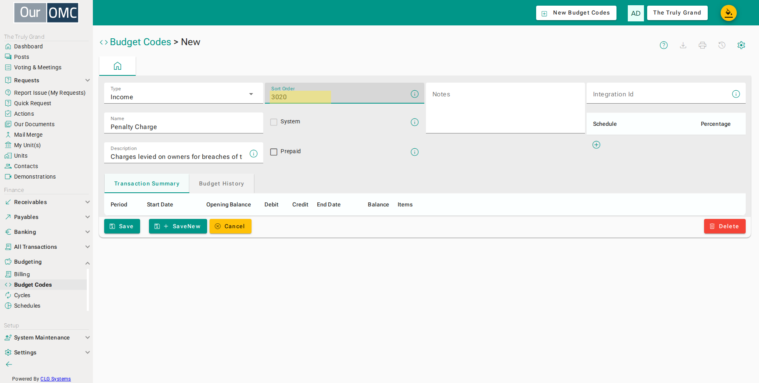Click the Save button
759x383 pixels.
pos(122,226)
